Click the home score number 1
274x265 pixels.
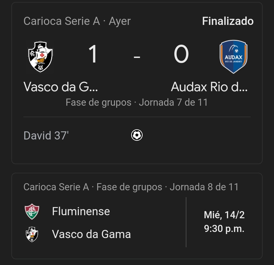pos(93,54)
